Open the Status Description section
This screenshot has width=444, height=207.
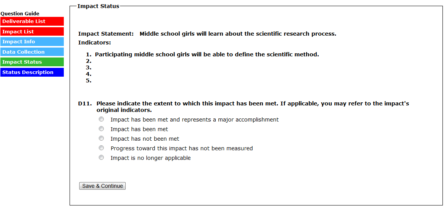coord(32,72)
